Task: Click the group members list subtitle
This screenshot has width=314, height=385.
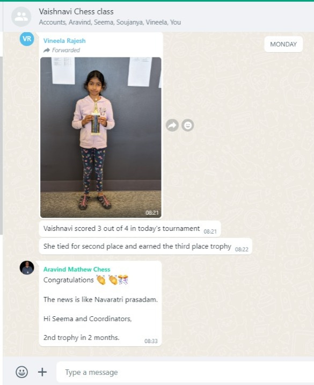Action: [109, 23]
